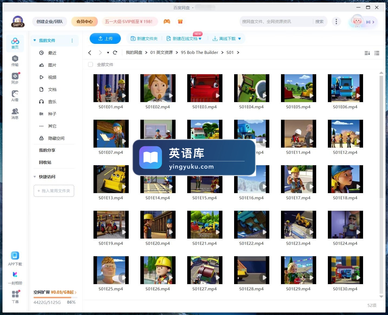Viewport: 388px width, 315px height.
Task: Expand 离线下载 dropdown
Action: point(240,39)
